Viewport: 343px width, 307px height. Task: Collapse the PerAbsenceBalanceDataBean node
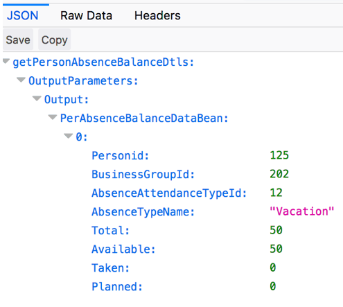[53, 118]
